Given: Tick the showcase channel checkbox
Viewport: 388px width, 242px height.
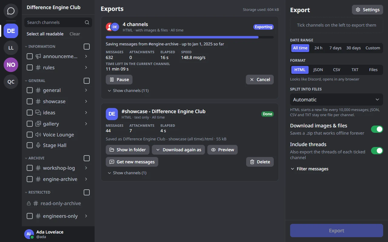Looking at the screenshot, I should (x=30, y=101).
